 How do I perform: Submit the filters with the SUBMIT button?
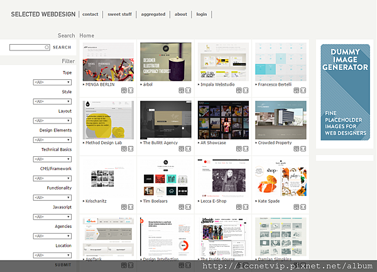coord(63,265)
